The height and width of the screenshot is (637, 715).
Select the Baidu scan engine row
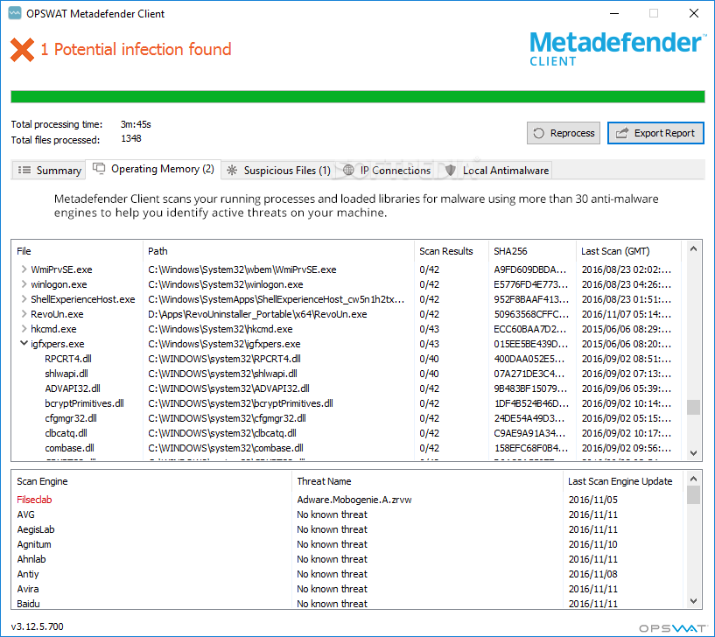click(349, 603)
